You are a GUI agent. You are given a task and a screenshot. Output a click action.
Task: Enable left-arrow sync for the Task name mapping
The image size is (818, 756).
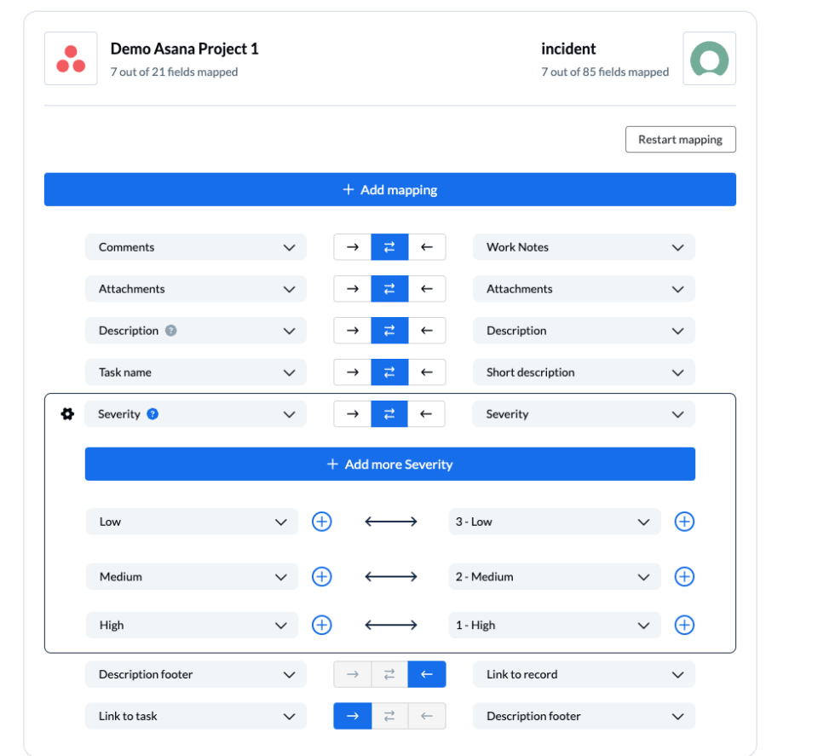(x=427, y=372)
